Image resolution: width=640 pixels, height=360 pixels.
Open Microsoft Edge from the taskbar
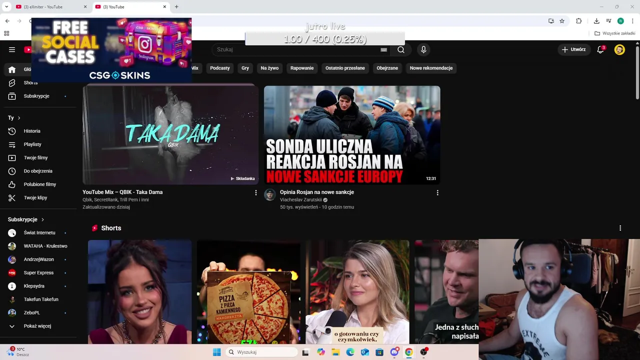350,352
